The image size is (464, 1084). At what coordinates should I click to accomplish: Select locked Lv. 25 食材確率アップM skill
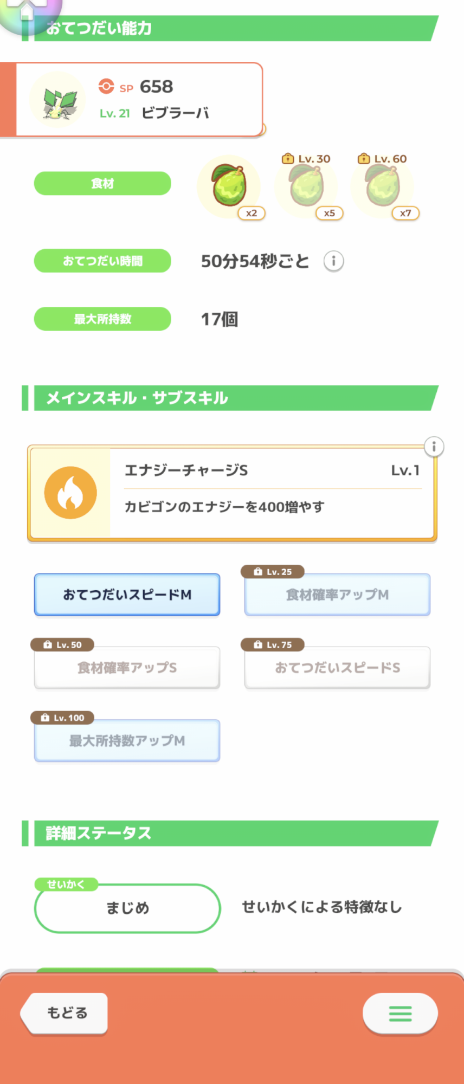tap(337, 595)
